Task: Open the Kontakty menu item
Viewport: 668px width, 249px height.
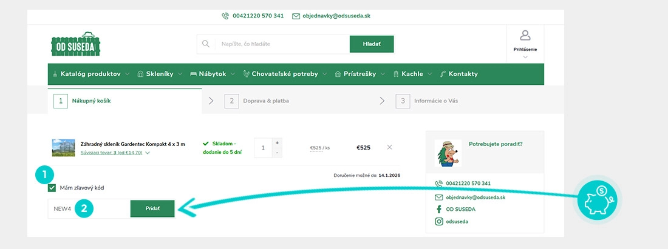Action: pyautogui.click(x=463, y=74)
